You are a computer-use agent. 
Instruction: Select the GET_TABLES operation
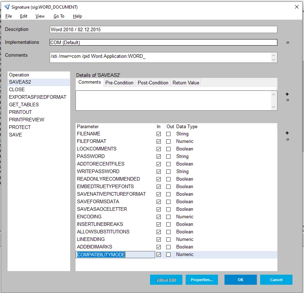[38, 105]
